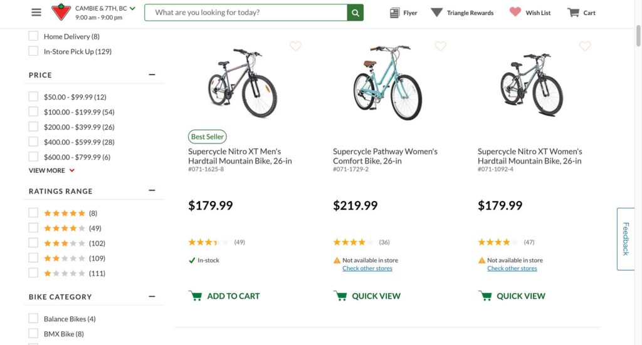The image size is (642, 345).
Task: Tick the BMX Bike category checkbox
Action: click(x=33, y=334)
